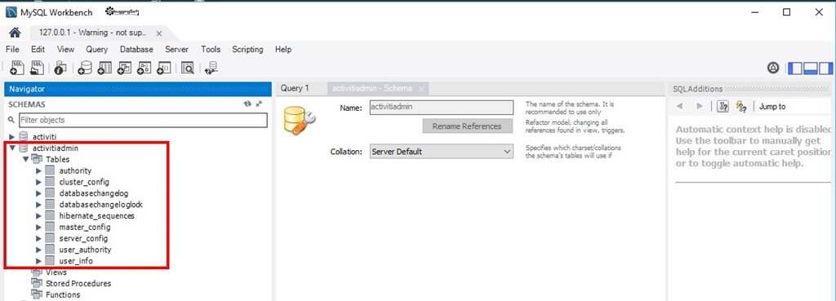Open the Query menu
The image size is (836, 301).
[96, 49]
